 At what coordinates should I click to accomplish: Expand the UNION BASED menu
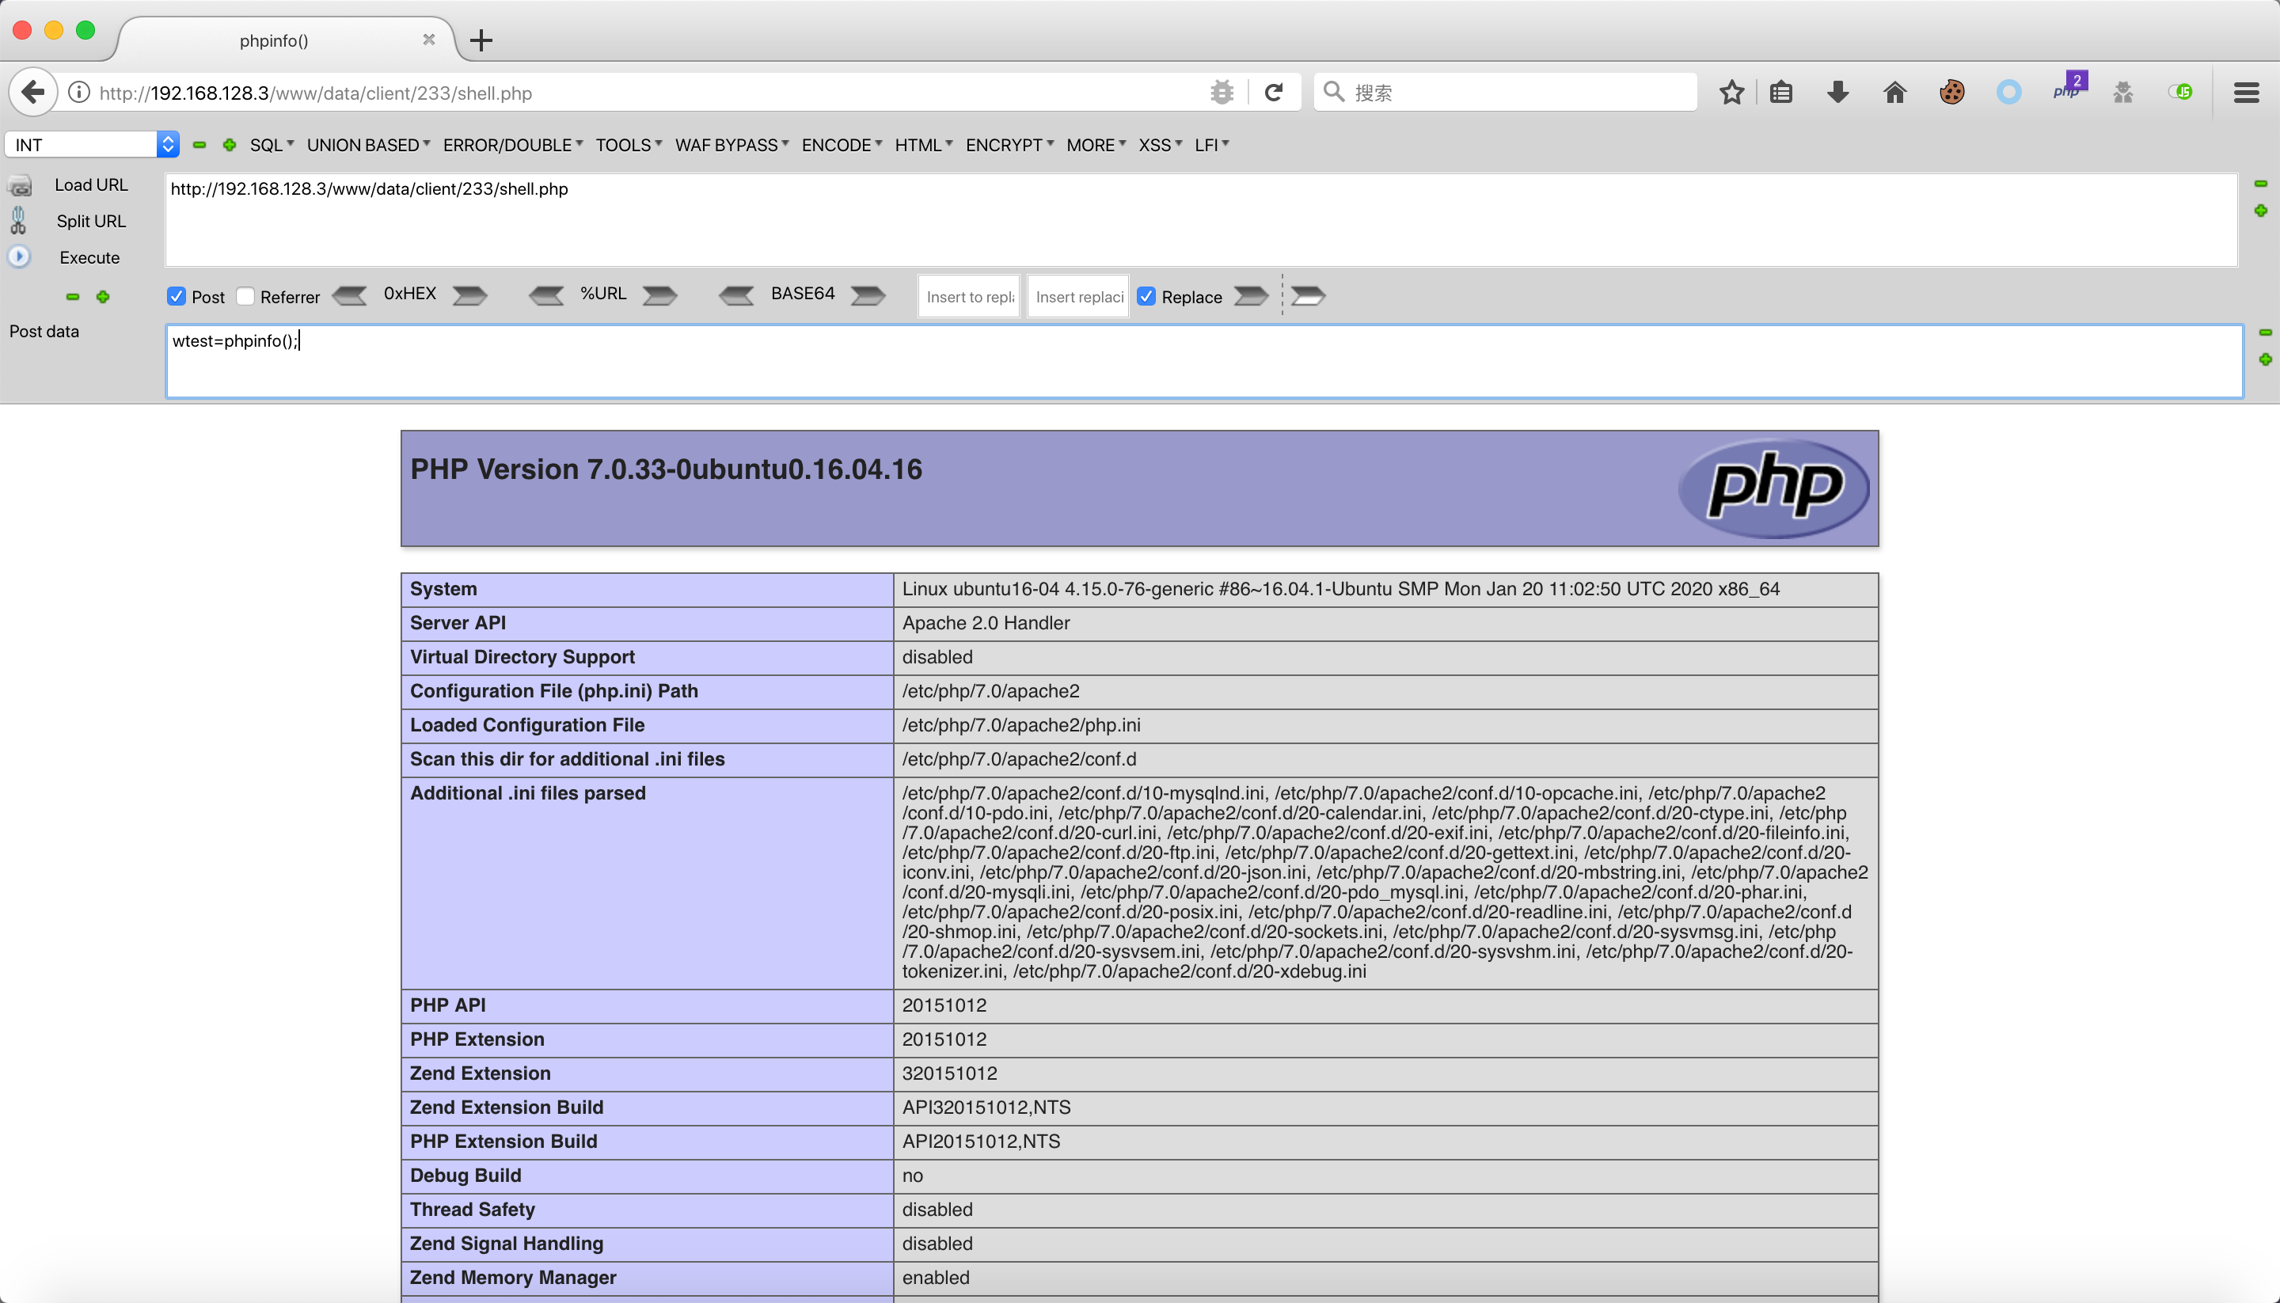click(x=368, y=145)
